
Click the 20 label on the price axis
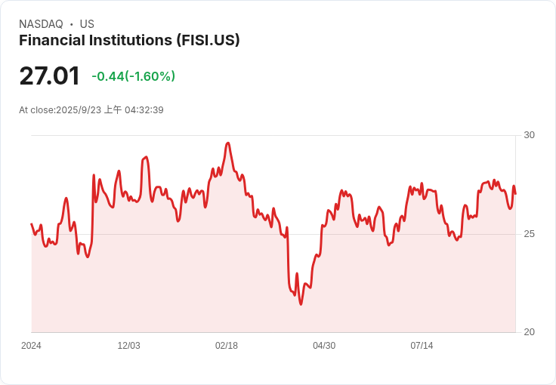pos(530,332)
